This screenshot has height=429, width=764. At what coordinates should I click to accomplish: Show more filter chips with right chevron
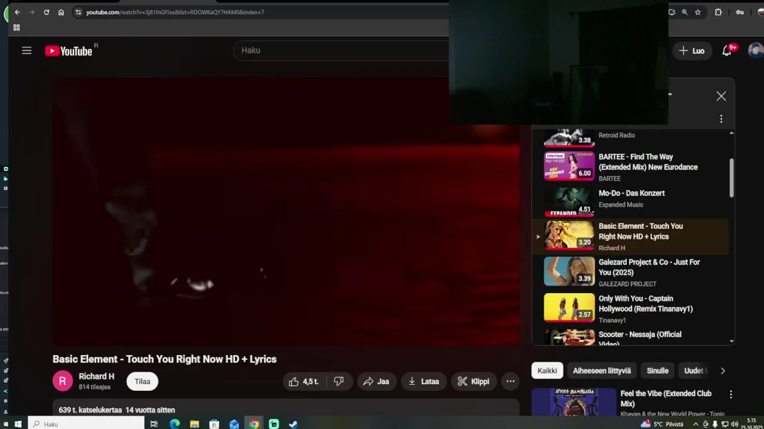pyautogui.click(x=723, y=371)
